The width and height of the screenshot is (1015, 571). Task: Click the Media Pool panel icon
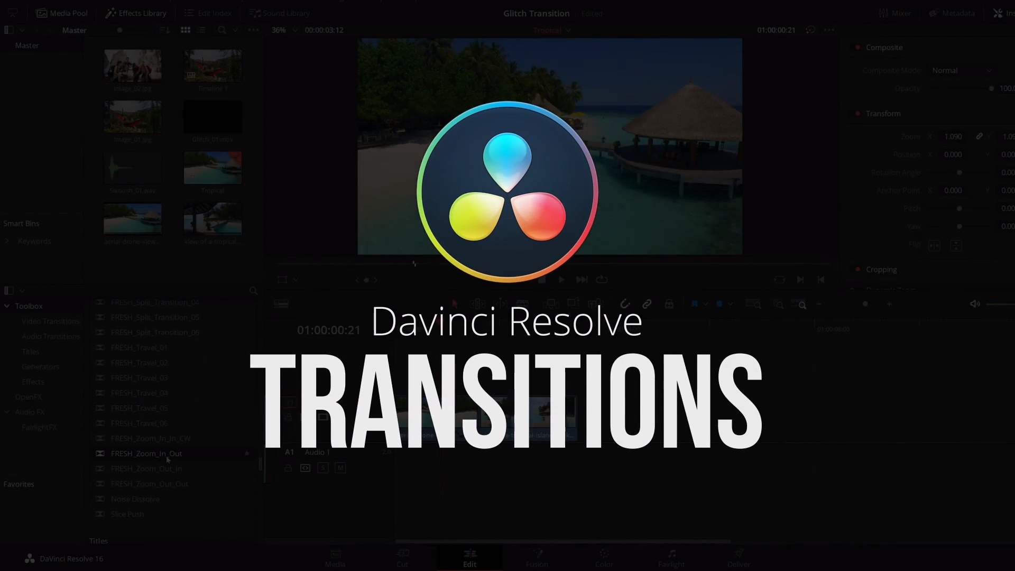[x=40, y=13]
